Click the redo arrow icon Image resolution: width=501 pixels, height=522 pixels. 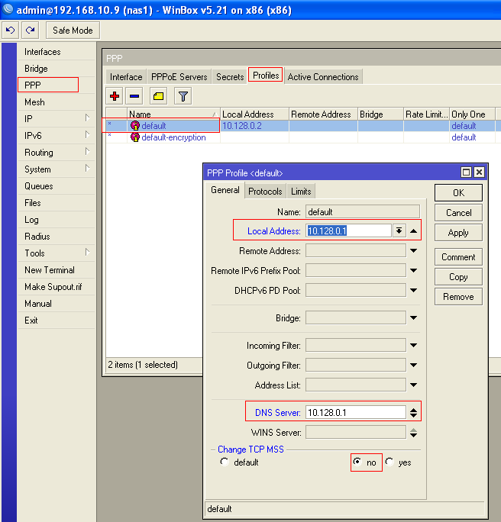point(30,31)
